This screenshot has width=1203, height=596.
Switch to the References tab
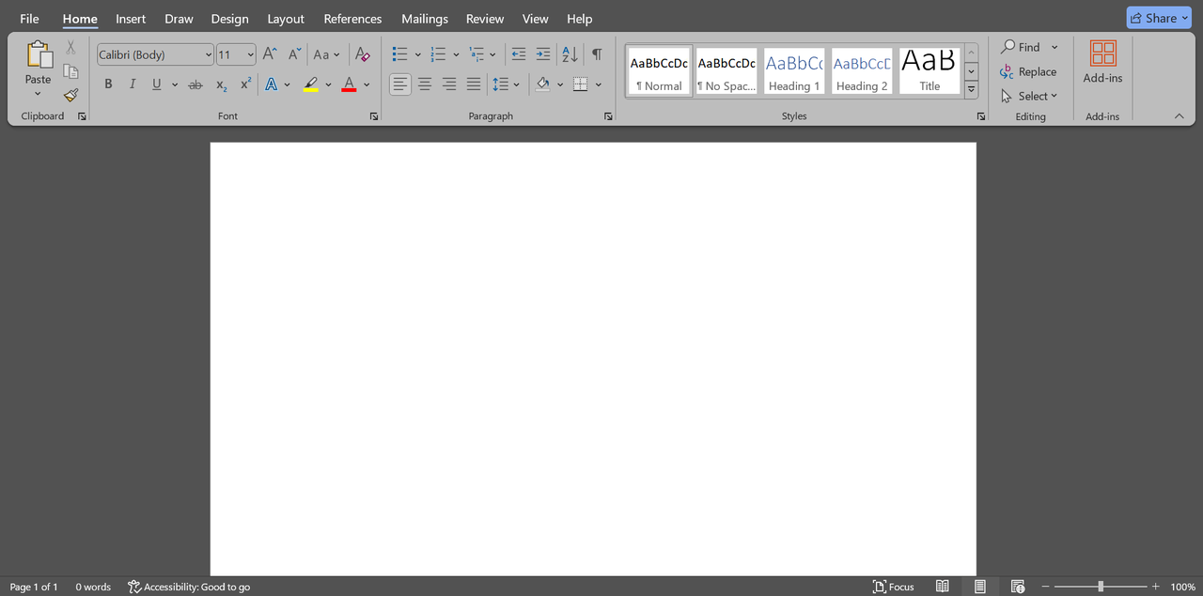pyautogui.click(x=352, y=19)
